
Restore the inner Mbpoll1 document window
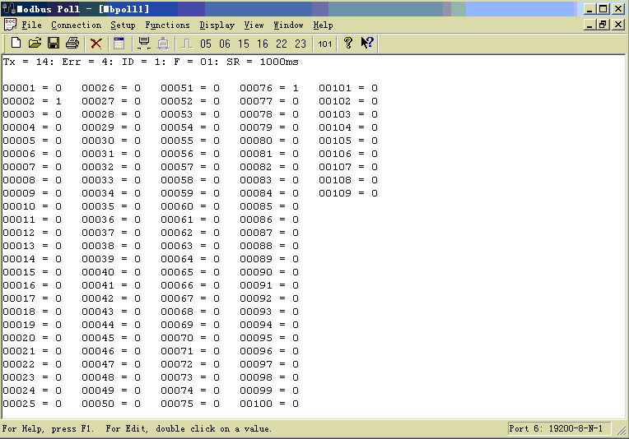[x=603, y=25]
